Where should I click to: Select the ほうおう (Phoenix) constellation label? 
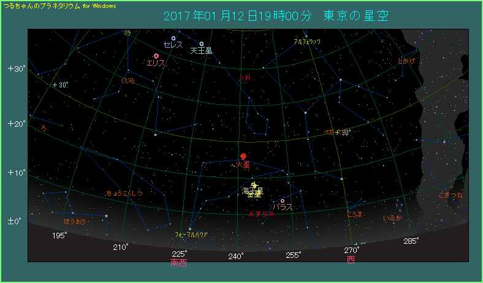click(75, 221)
